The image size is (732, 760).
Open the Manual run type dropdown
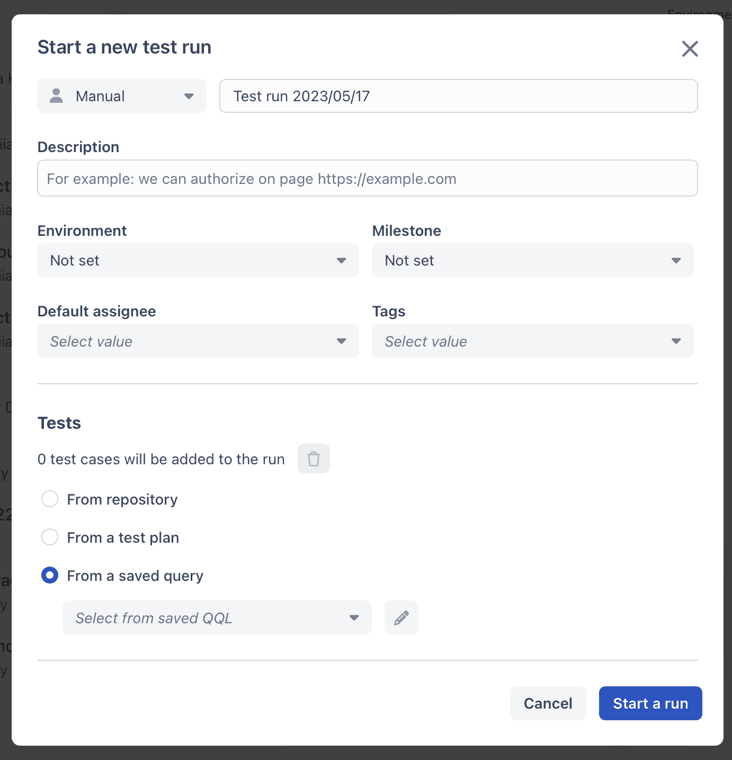pyautogui.click(x=122, y=96)
